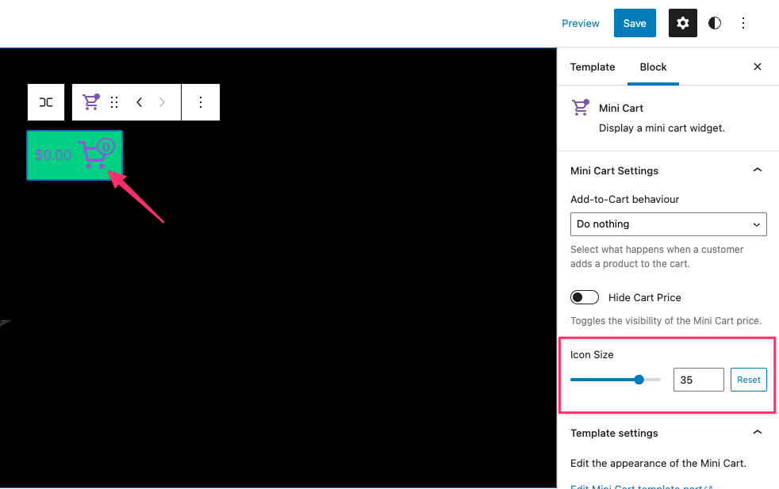
Task: Collapse the Template settings section
Action: coord(757,433)
